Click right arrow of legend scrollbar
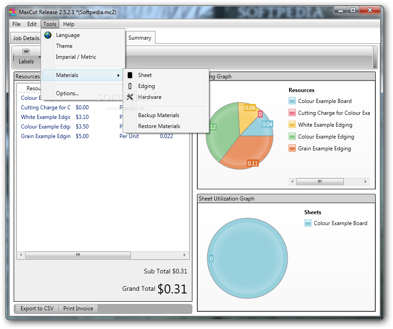This screenshot has width=393, height=329. click(x=366, y=181)
